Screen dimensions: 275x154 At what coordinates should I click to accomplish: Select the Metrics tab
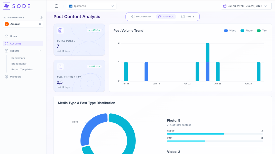(166, 17)
